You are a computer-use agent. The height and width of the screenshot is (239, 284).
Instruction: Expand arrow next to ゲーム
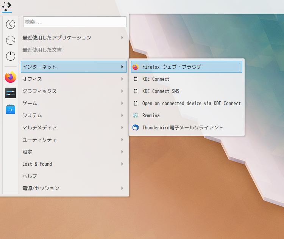coord(122,103)
